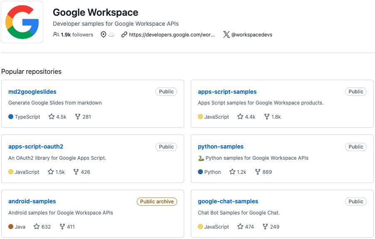Open the md2googleslides repository
The width and height of the screenshot is (375, 239).
pyautogui.click(x=32, y=92)
